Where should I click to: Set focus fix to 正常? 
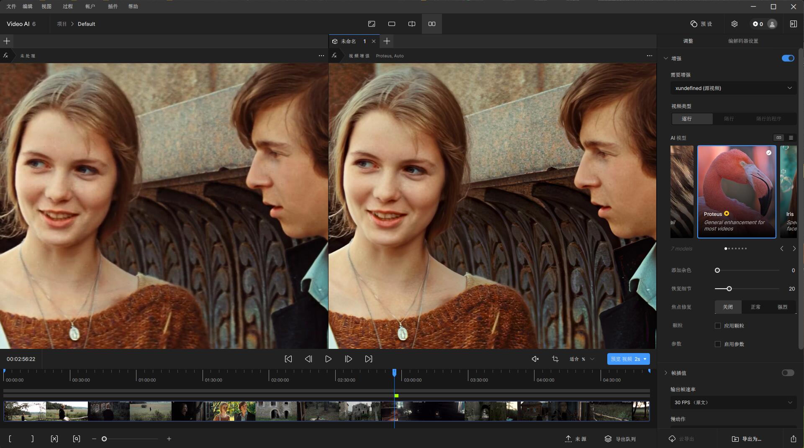point(755,307)
